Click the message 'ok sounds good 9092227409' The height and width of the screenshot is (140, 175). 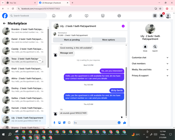coord(73,113)
